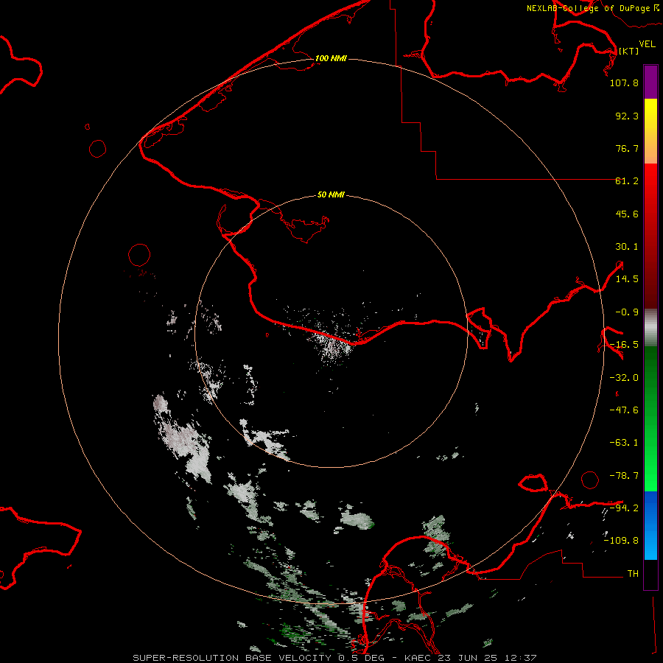Click the 92.3 scale value
The width and height of the screenshot is (663, 663).
click(627, 116)
